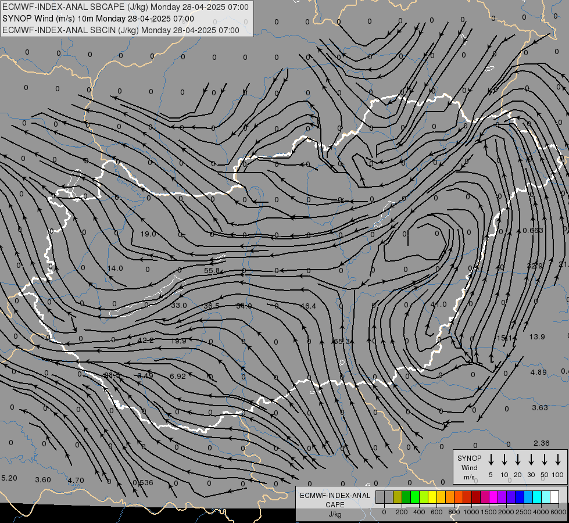Click the 33.0 value on the map
569x523 pixels.
[179, 306]
